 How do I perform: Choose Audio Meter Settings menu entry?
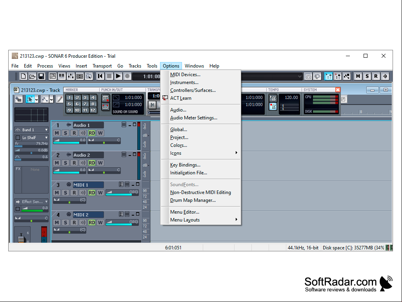194,117
